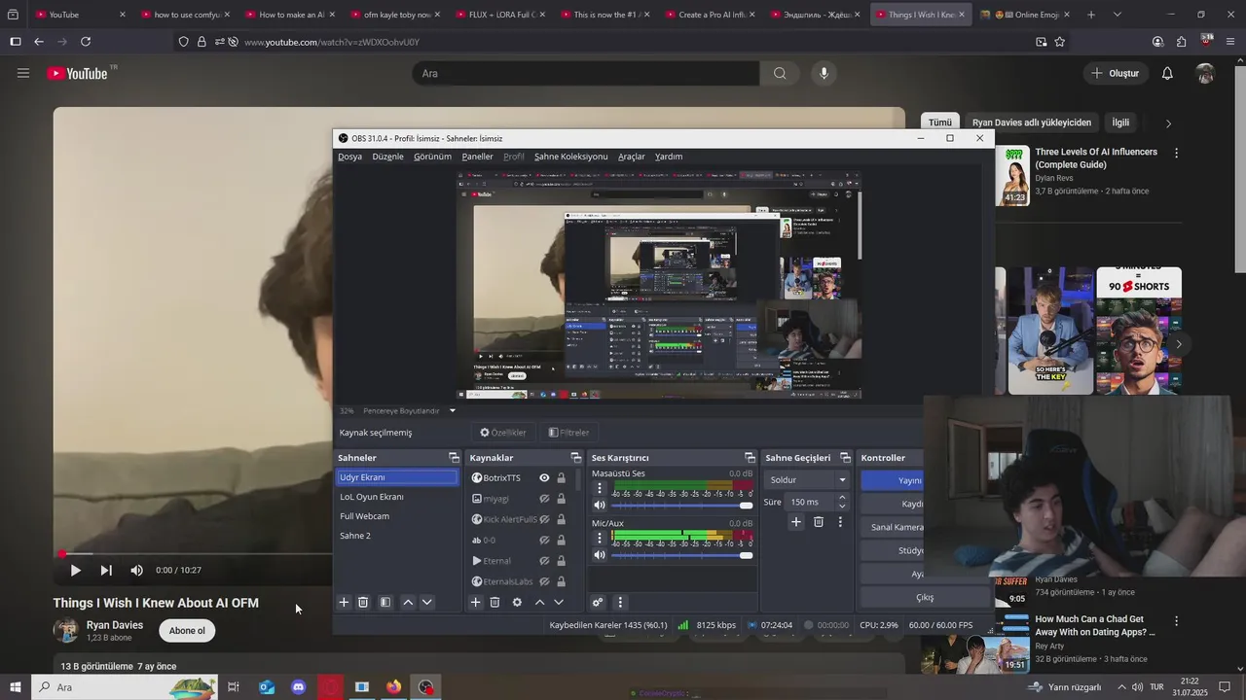Screen dimensions: 1246x700
Task: Open options menu for Three Levels video
Action: coord(1176,153)
